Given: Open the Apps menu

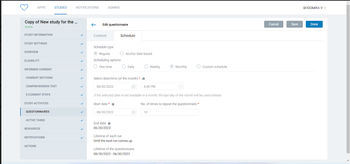Looking at the screenshot, I should coord(41,8).
